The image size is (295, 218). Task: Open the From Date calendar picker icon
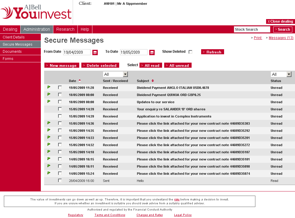coord(95,52)
